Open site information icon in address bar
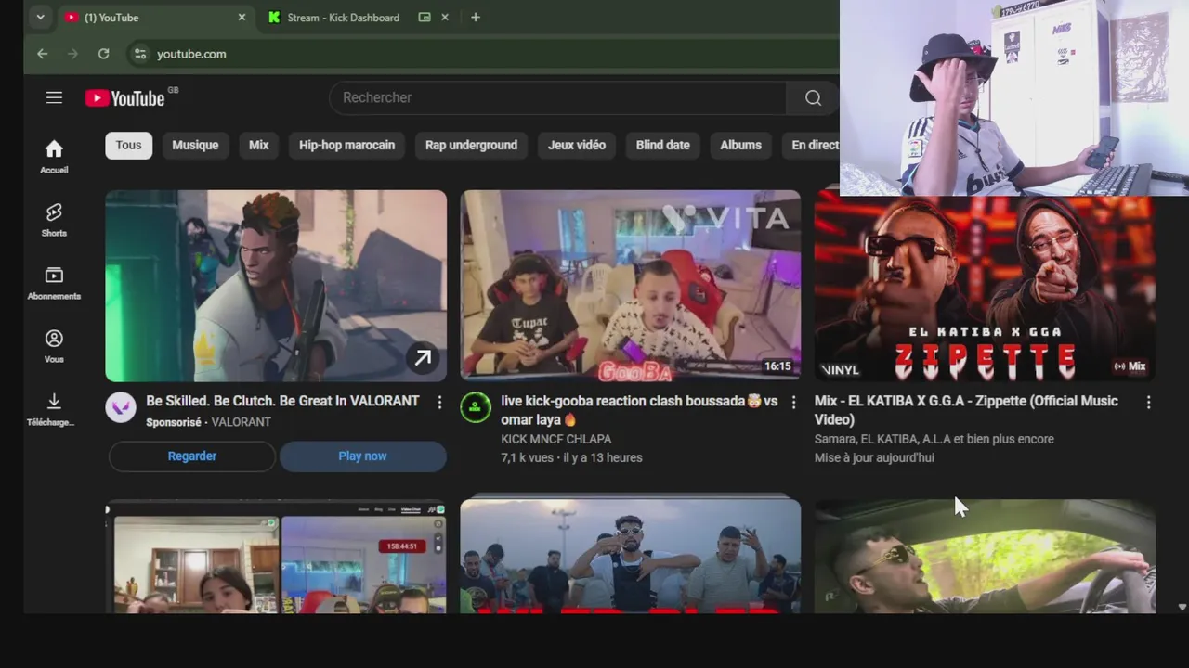 click(x=140, y=54)
